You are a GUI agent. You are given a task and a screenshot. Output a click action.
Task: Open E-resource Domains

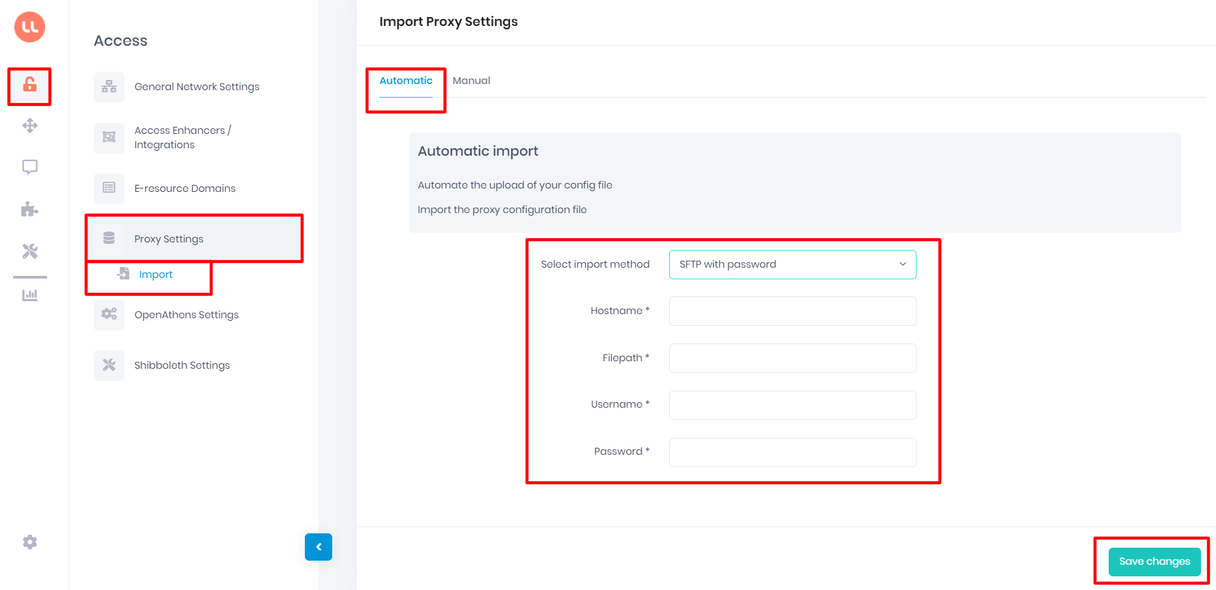pos(185,188)
